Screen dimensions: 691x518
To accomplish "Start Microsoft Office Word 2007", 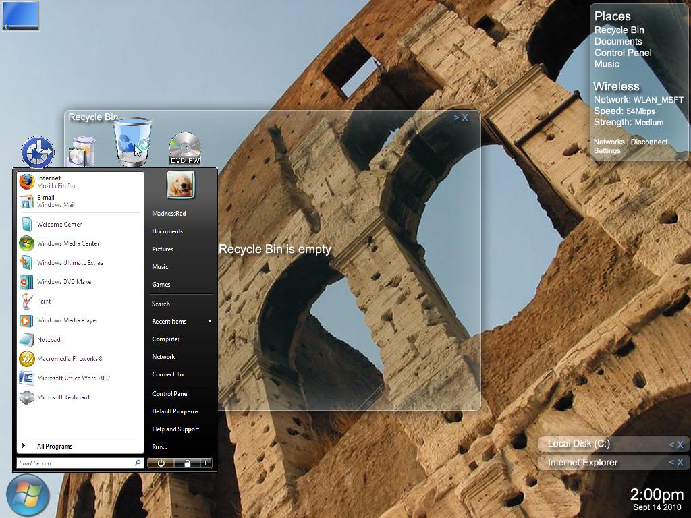I will coord(73,378).
